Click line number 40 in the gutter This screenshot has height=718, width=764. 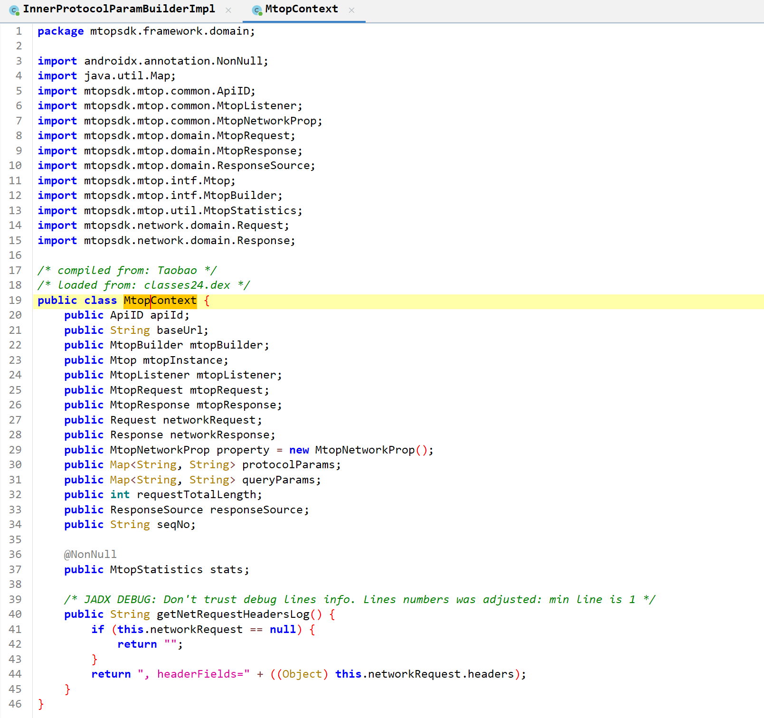click(x=15, y=614)
